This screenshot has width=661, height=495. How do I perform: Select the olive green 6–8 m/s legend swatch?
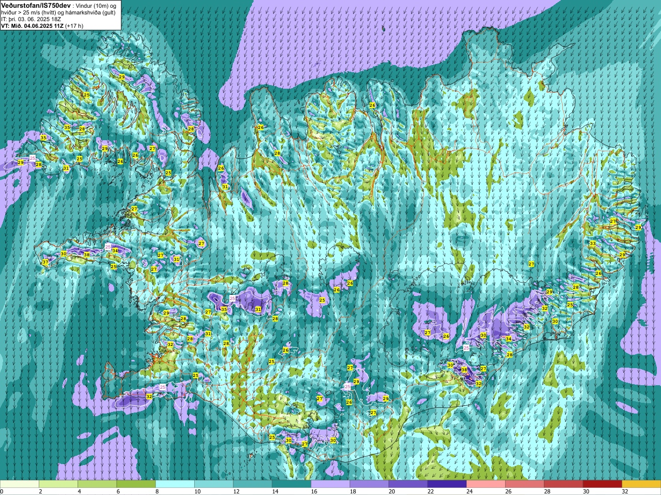tap(136, 484)
